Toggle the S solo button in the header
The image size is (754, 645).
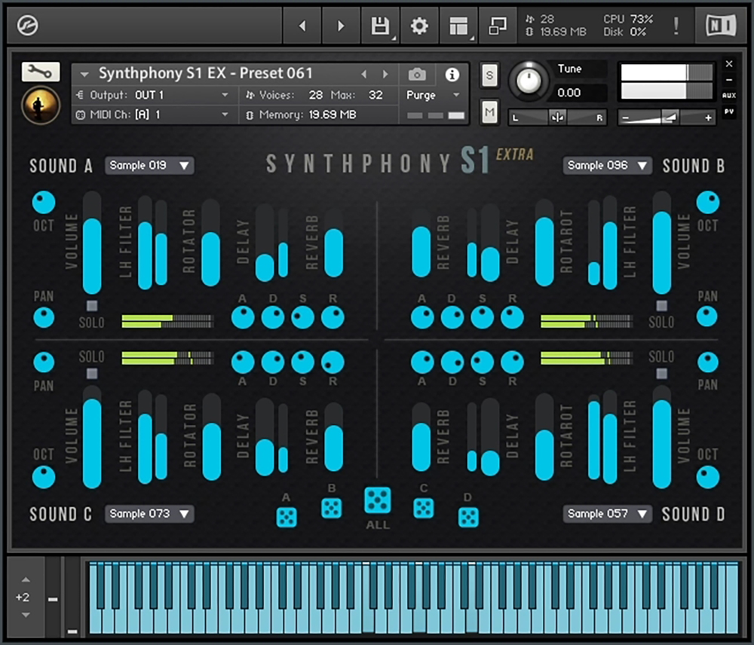(x=489, y=75)
